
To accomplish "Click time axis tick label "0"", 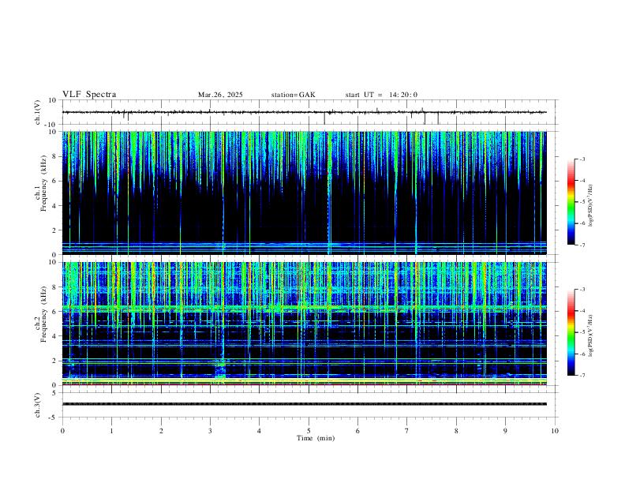I will [x=62, y=431].
